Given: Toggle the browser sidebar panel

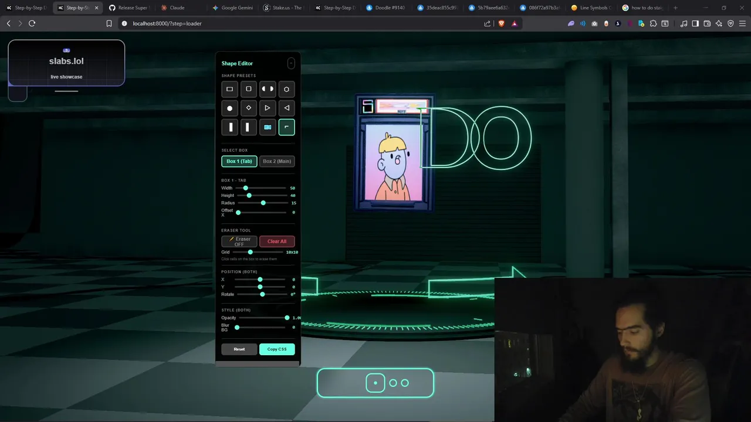Looking at the screenshot, I should 695,23.
